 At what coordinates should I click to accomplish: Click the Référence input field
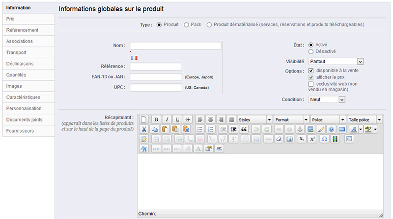[156, 67]
